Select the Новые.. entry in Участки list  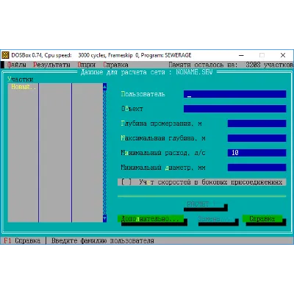point(24,87)
